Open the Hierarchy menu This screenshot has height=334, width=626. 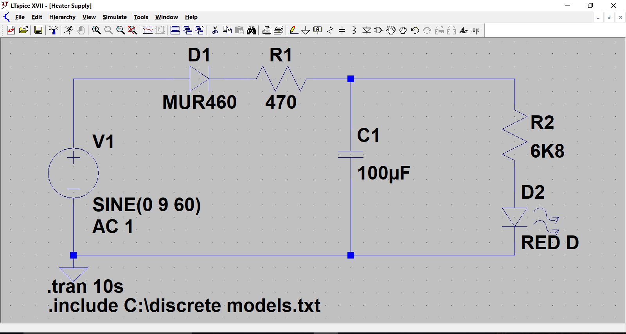click(x=62, y=17)
